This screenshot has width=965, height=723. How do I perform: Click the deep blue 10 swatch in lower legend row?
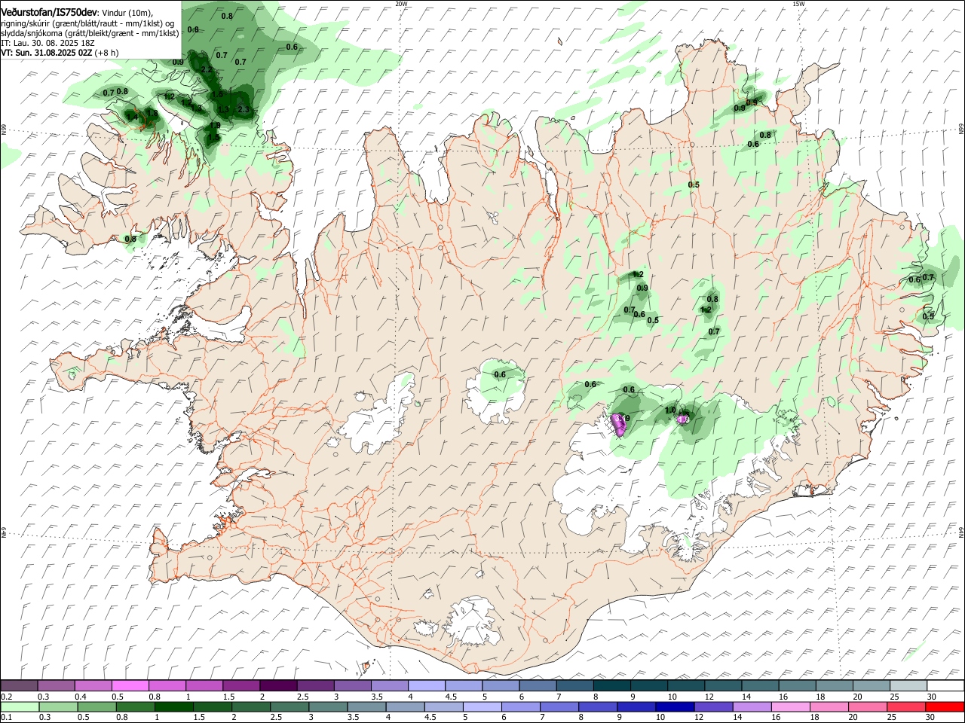point(675,707)
